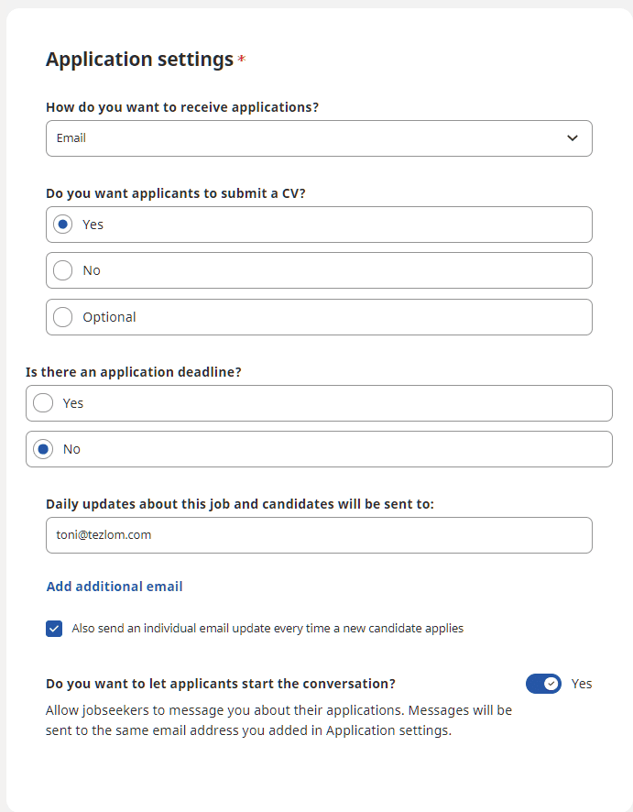Viewport: 633px width, 812px height.
Task: Click the Yes label beside conversation toggle
Action: [x=582, y=684]
